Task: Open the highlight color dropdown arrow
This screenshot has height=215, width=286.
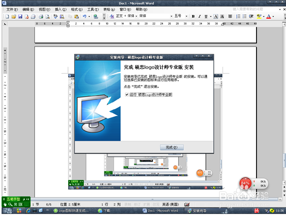Action: pyautogui.click(x=264, y=16)
